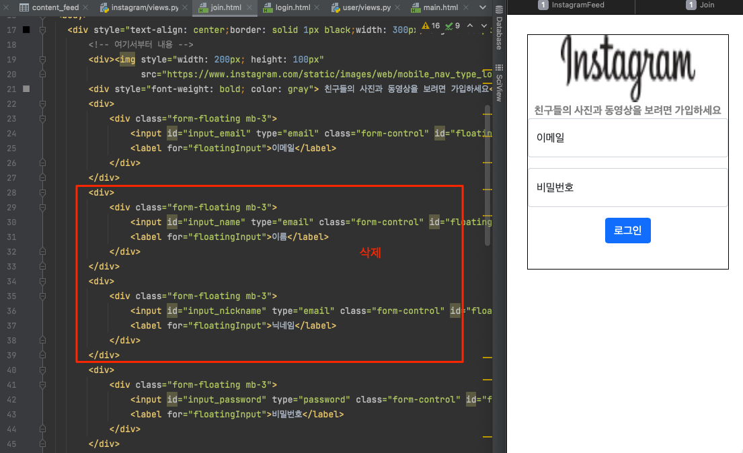This screenshot has height=453, width=743.
Task: Click gray color swatch on line 21 gutter
Action: pos(26,89)
